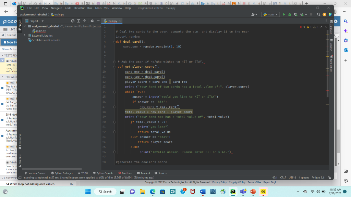The height and width of the screenshot is (197, 351).
Task: Open the Code With Me user icon
Action: [253, 14]
